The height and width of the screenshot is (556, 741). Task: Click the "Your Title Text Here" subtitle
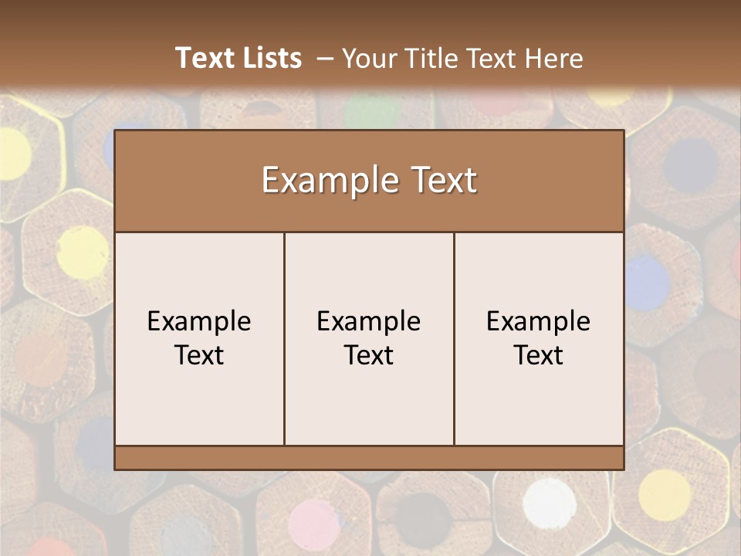pyautogui.click(x=462, y=59)
